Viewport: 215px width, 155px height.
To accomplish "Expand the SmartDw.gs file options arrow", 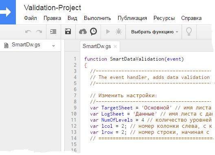I will 54,46.
